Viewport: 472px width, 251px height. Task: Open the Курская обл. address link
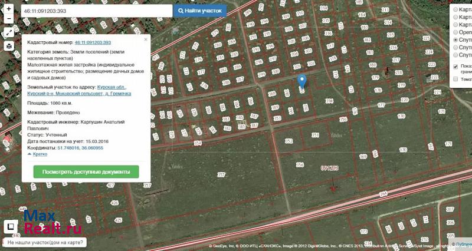112,87
